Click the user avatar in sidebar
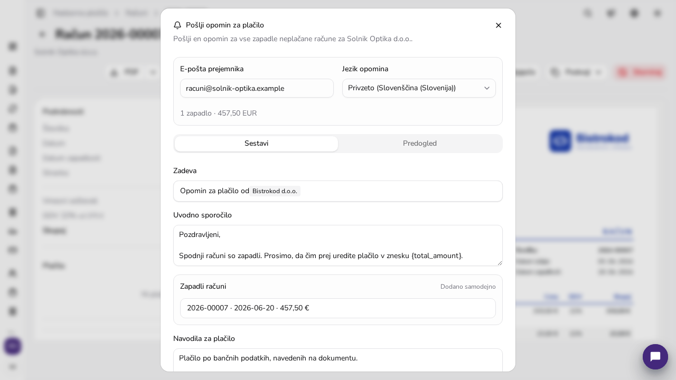The width and height of the screenshot is (676, 380). pos(13,346)
